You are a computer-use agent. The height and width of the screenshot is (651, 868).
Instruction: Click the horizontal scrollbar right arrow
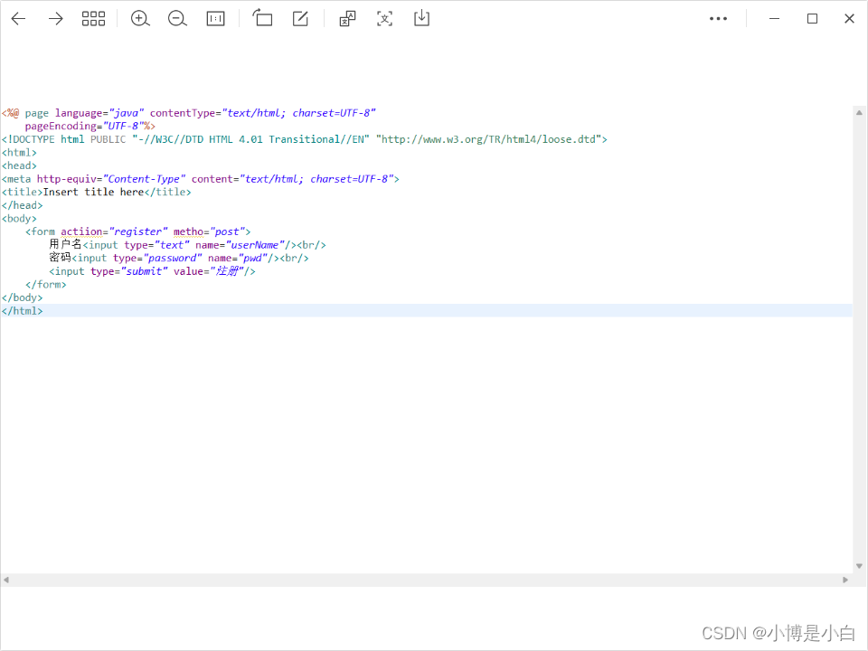pyautogui.click(x=845, y=580)
